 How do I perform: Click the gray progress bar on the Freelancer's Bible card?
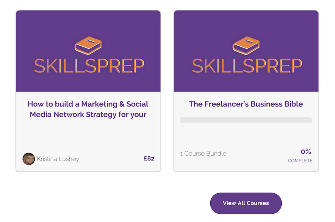(246, 120)
